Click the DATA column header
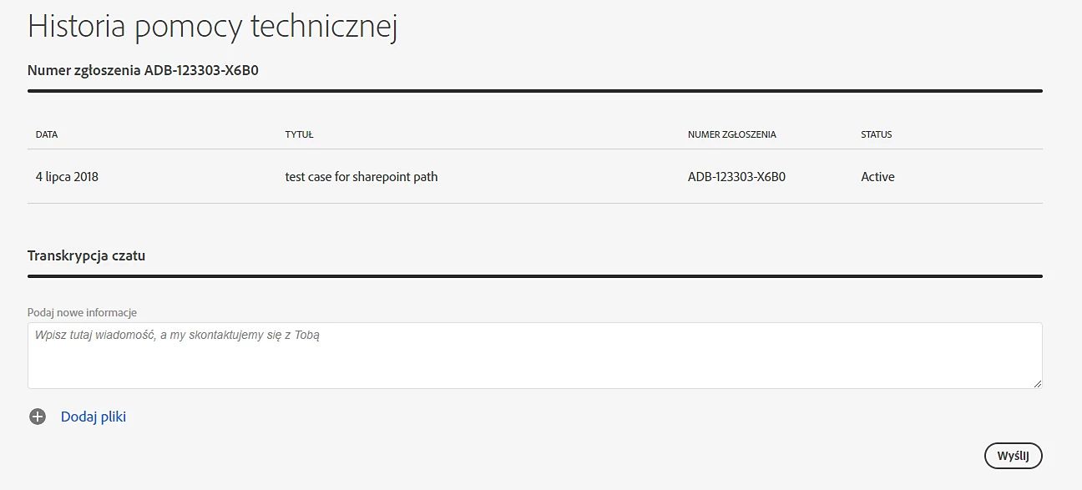Screen dimensions: 1082x490 tap(47, 134)
